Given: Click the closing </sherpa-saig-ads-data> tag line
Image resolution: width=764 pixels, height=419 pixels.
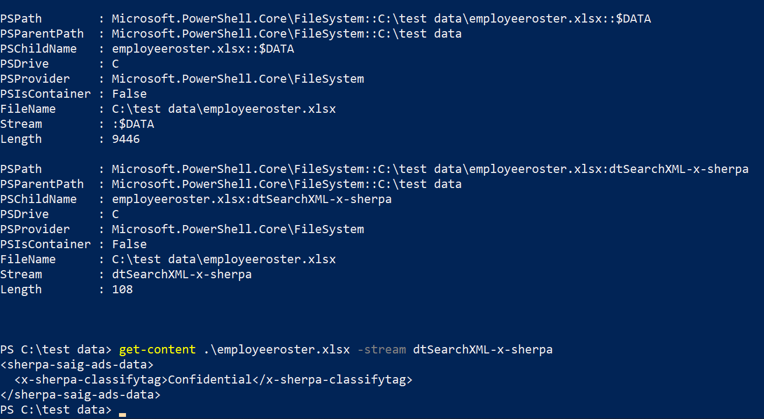Looking at the screenshot, I should 80,395.
